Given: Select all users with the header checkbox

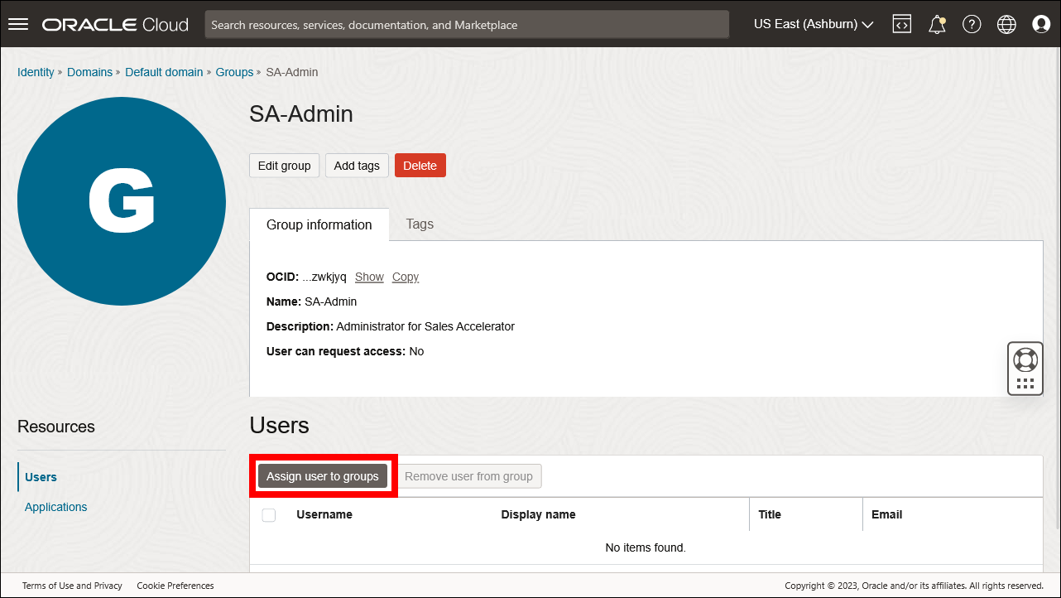Looking at the screenshot, I should [x=268, y=514].
